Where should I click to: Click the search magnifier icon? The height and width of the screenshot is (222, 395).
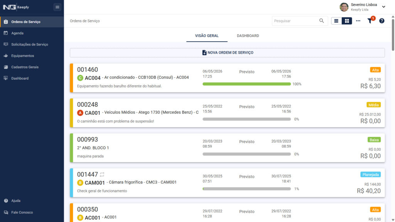click(x=321, y=21)
